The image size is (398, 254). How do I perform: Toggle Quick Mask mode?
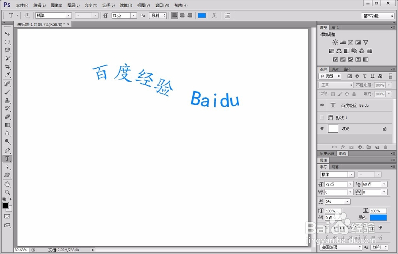tap(7, 216)
